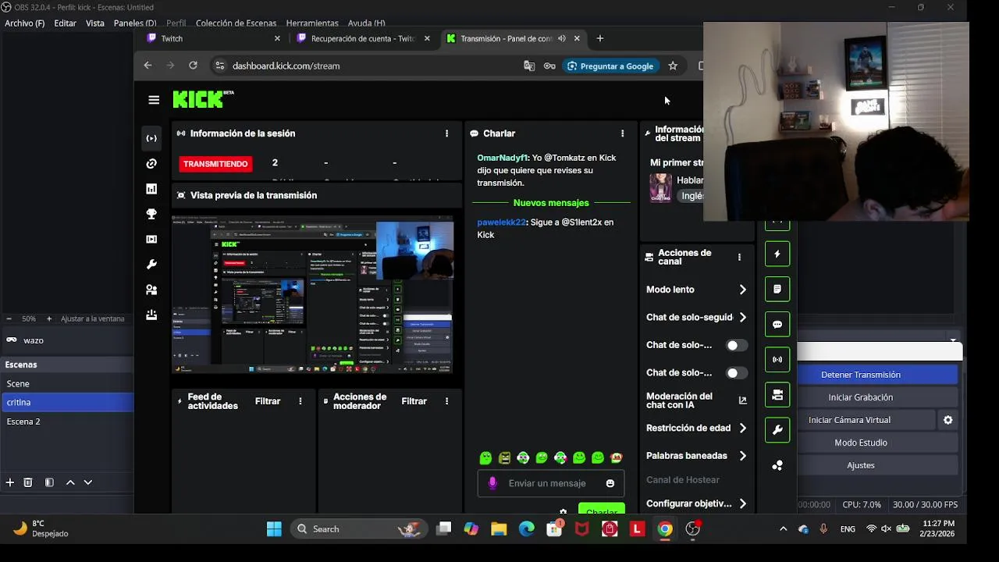This screenshot has width=999, height=562.
Task: Bookmark this page with the star icon
Action: click(673, 66)
